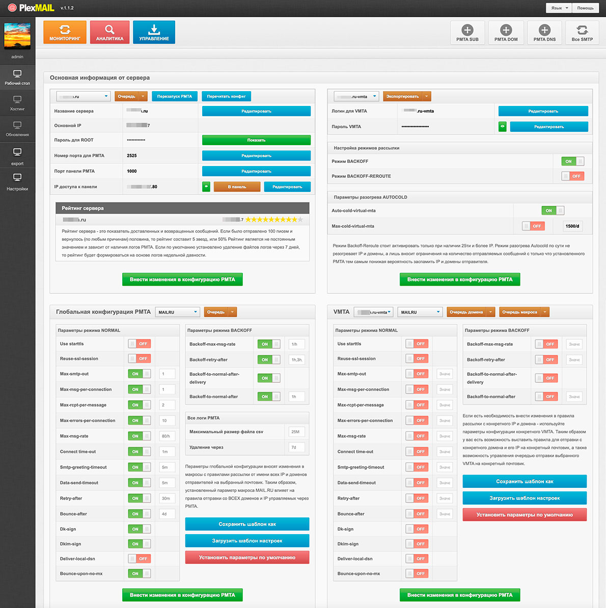Open the Помощь menu

point(585,8)
